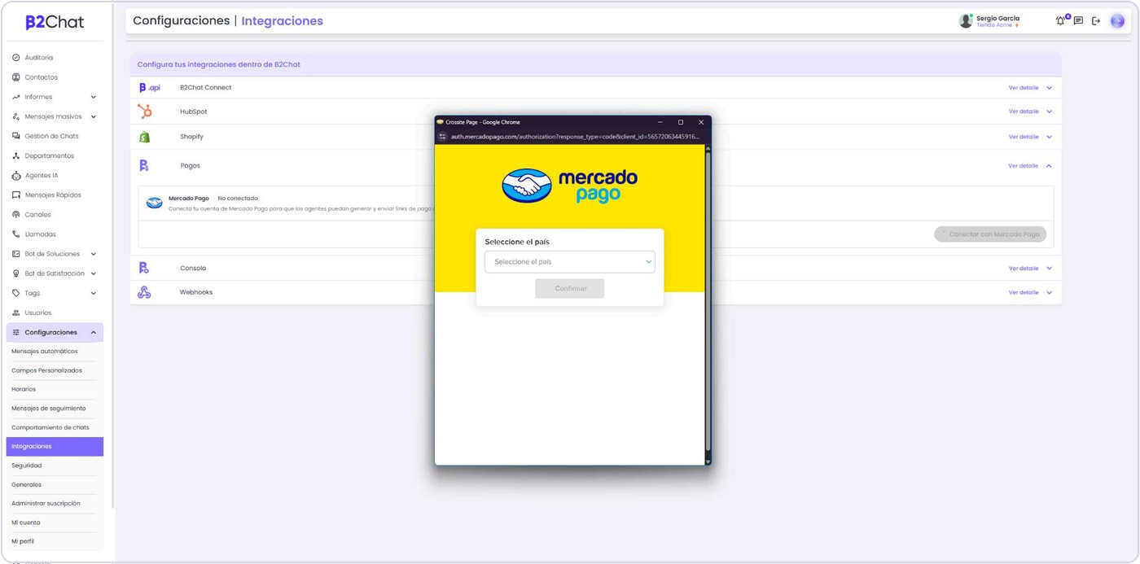This screenshot has height=564, width=1140.
Task: Click the Webhooks integration icon
Action: (x=144, y=292)
